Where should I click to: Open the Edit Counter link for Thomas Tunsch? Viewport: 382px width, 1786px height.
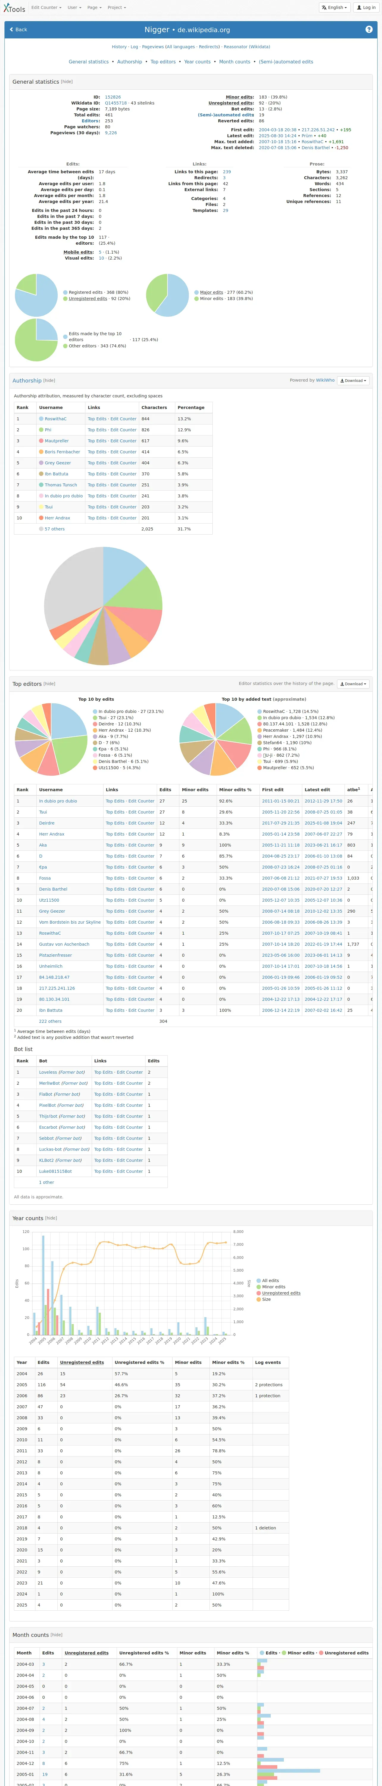(x=123, y=485)
